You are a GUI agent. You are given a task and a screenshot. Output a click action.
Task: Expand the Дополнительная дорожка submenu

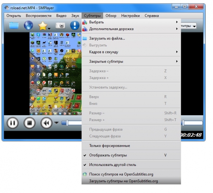pos(131,29)
